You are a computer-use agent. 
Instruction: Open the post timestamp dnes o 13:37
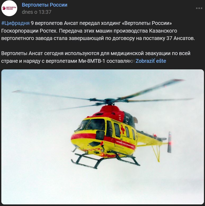(37, 12)
